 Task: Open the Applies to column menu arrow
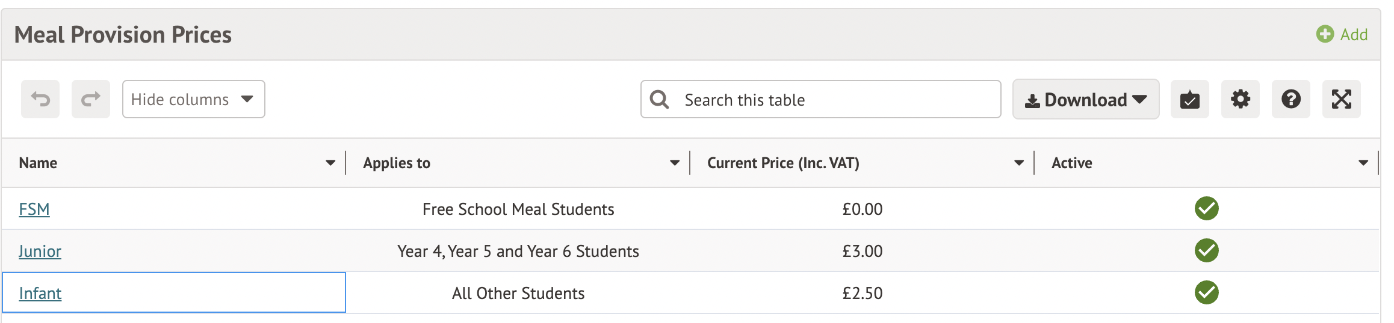point(675,163)
